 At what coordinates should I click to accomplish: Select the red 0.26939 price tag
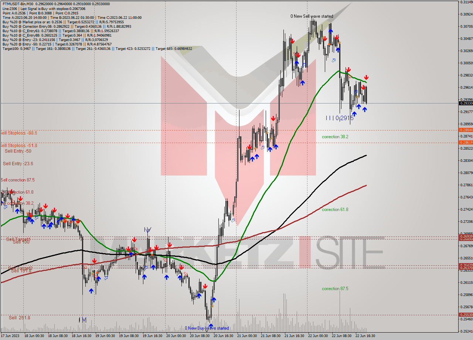pyautogui.click(x=466, y=236)
